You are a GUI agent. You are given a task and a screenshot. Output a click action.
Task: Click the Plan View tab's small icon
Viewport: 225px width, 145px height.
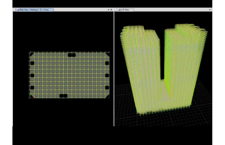pos(18,10)
